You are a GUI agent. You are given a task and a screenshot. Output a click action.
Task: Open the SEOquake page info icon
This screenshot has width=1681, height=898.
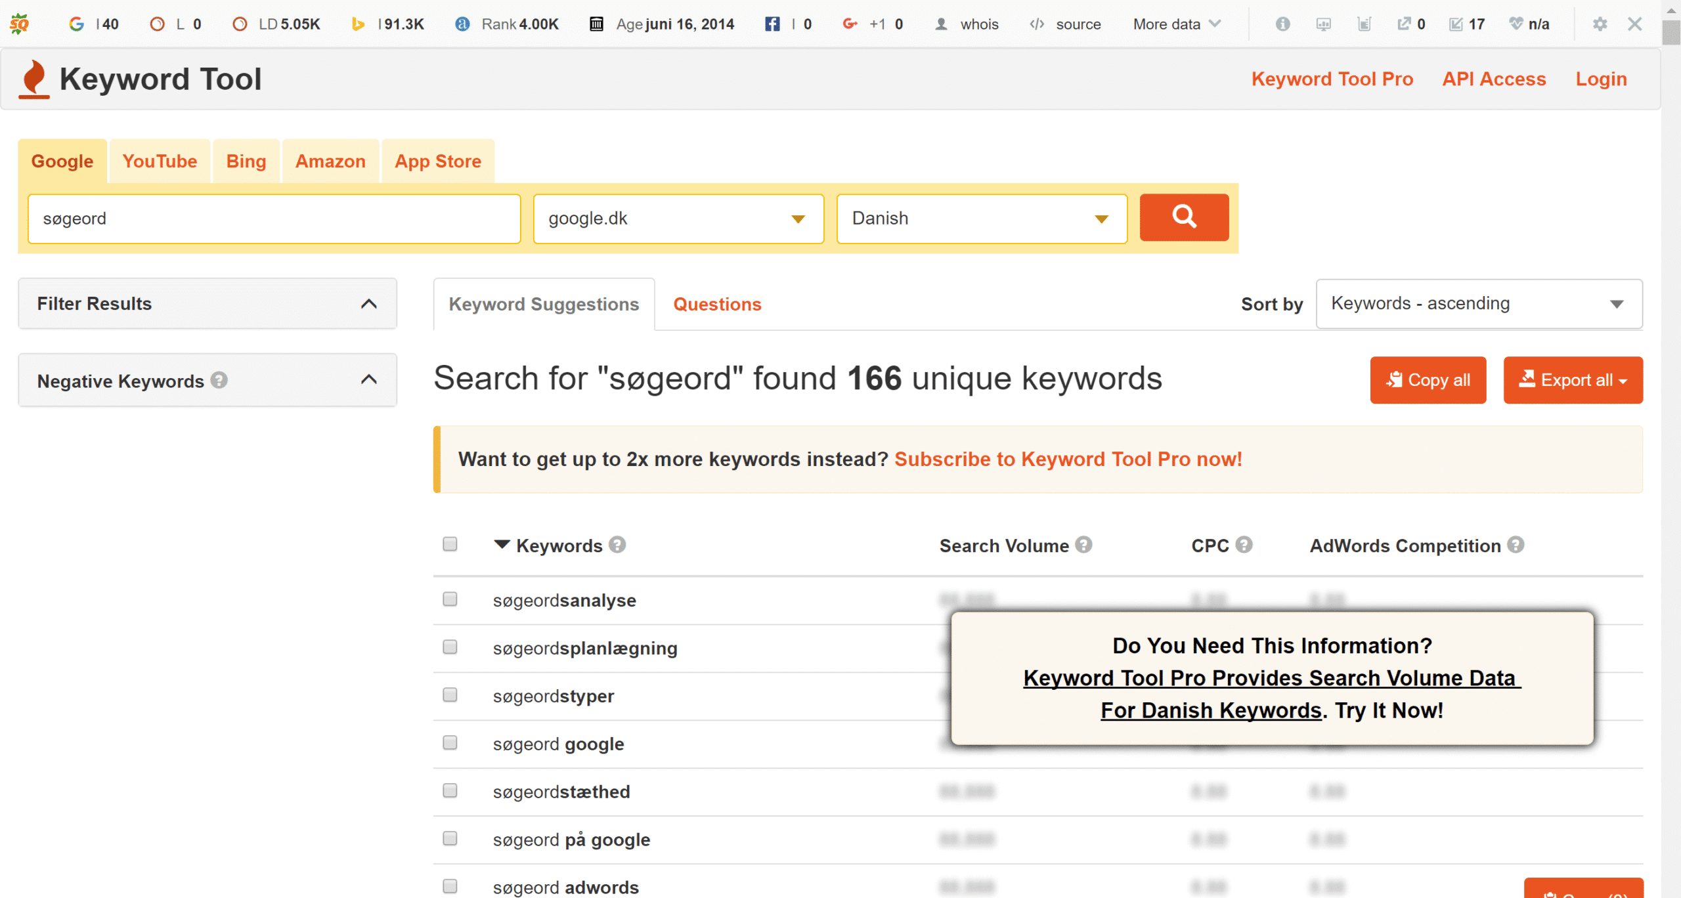coord(1282,24)
